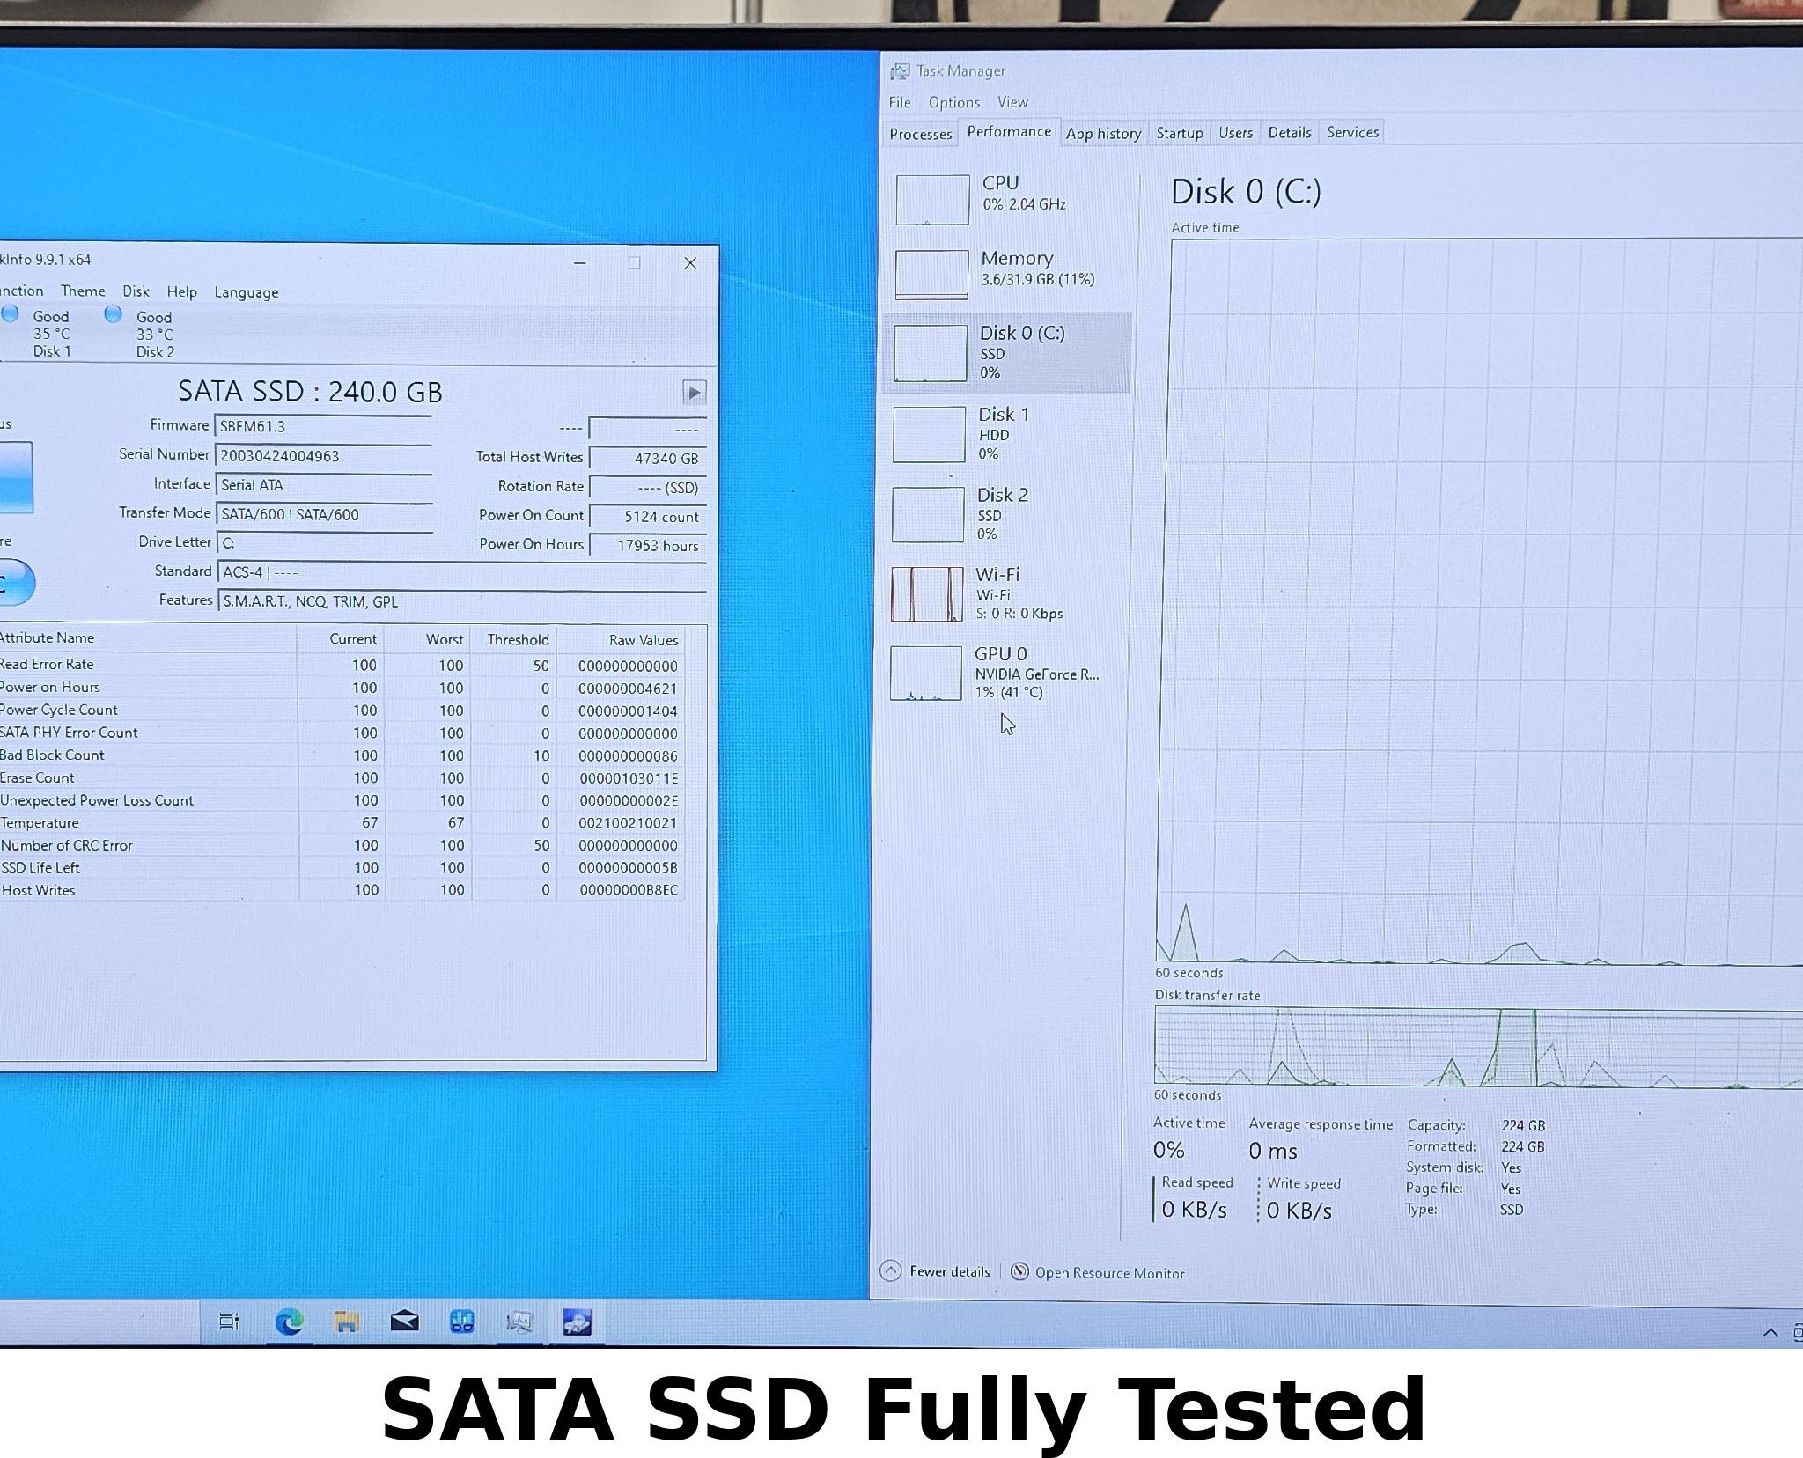Click next disk arrow in CrystalDiskInfo

[x=694, y=392]
